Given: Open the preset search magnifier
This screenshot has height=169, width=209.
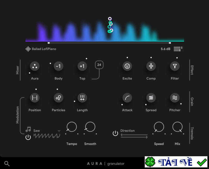Looking at the screenshot, I should (x=7, y=164).
